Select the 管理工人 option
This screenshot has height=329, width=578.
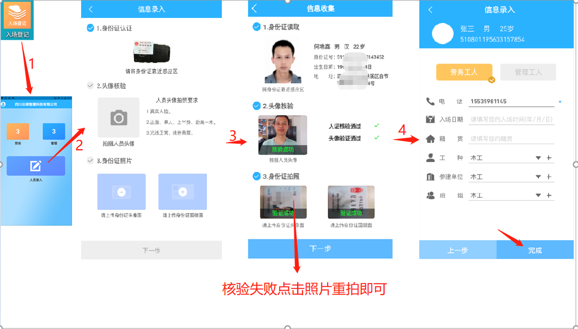click(528, 72)
